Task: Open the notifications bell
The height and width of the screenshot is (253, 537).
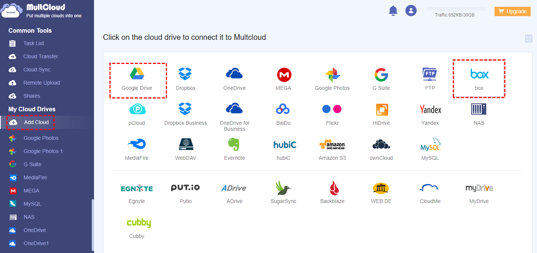Action: point(393,11)
